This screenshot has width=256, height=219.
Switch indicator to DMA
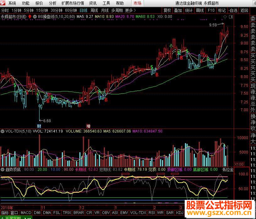[x=47, y=213]
